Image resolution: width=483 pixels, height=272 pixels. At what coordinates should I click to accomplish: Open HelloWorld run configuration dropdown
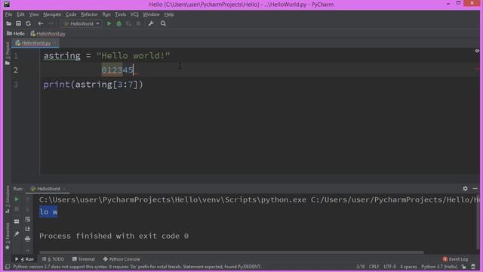(x=82, y=23)
